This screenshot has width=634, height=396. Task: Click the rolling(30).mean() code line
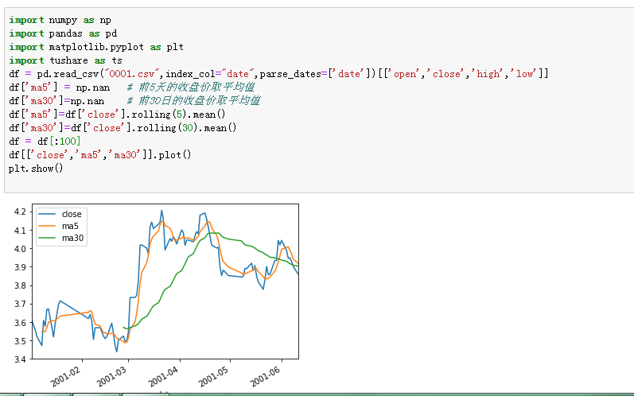coord(123,128)
